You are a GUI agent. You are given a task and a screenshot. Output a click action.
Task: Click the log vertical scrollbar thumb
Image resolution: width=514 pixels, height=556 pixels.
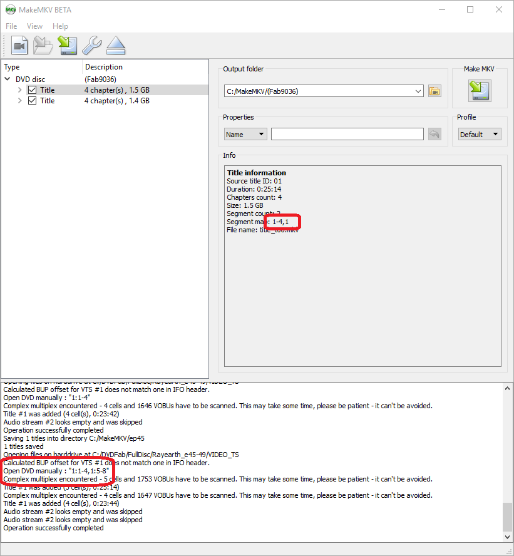tap(507, 517)
